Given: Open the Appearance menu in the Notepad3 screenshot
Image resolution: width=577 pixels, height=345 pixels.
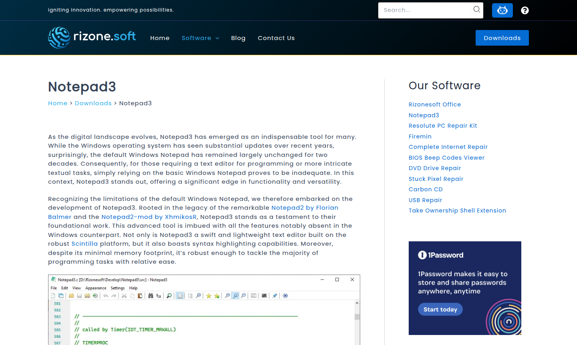Looking at the screenshot, I should point(95,288).
